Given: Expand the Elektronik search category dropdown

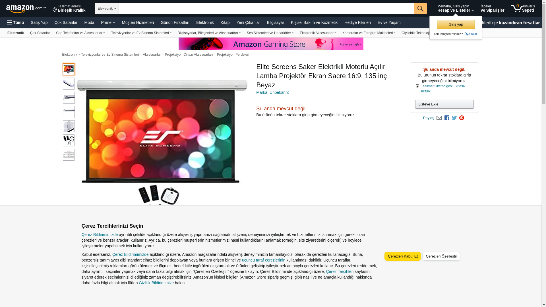Looking at the screenshot, I should pyautogui.click(x=107, y=9).
